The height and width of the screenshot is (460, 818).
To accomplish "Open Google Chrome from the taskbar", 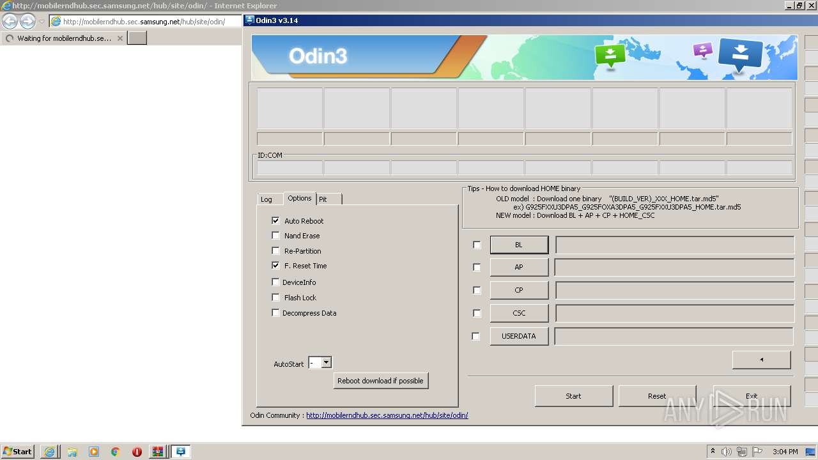I will (x=115, y=452).
